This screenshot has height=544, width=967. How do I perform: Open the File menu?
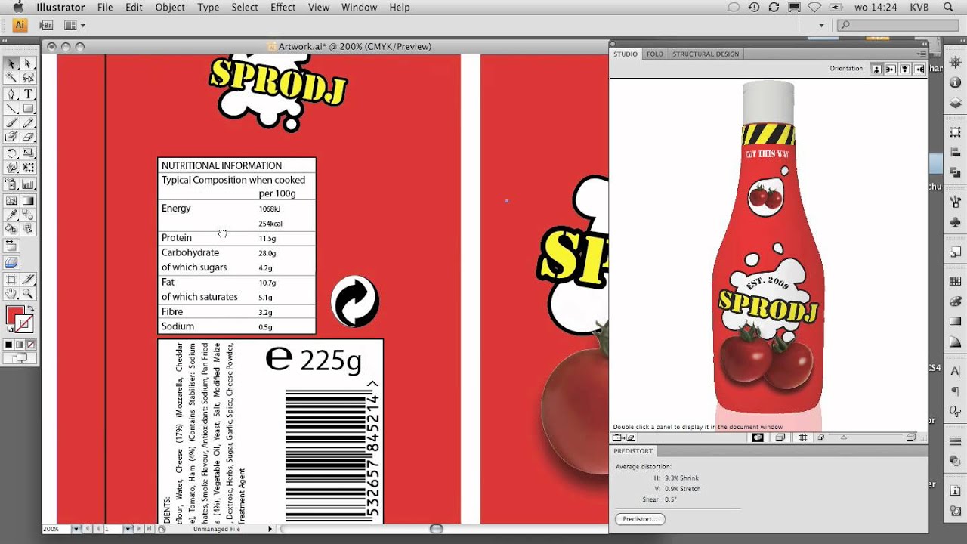[105, 8]
